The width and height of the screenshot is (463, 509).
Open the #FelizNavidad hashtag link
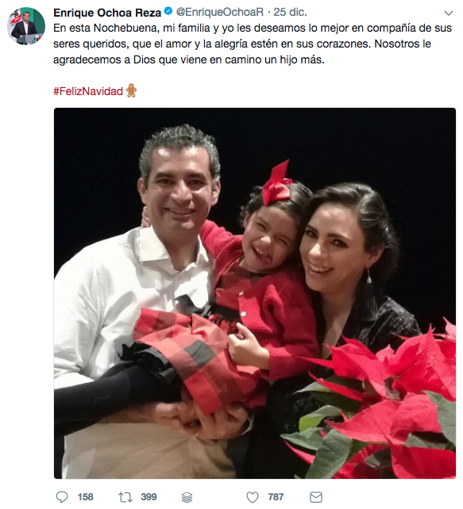coord(88,91)
